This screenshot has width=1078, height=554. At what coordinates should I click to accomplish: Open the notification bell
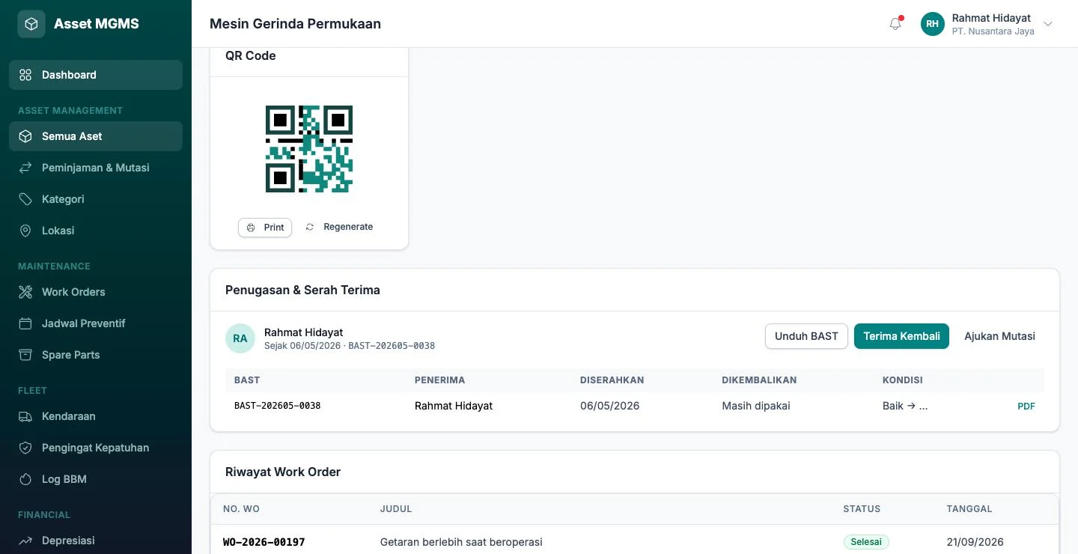point(895,24)
